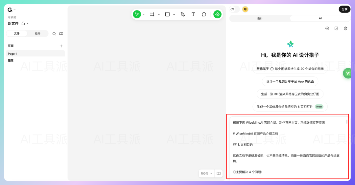Open the 新文件 file name dropdown
Viewport: 355px width, 185px height.
click(28, 24)
